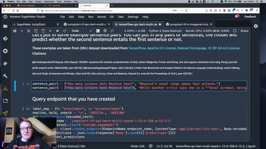
Task: Open the Settings menu
Action: click(x=133, y=17)
